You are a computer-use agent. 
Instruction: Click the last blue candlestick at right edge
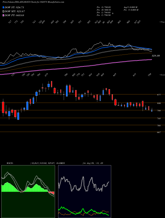152,111
